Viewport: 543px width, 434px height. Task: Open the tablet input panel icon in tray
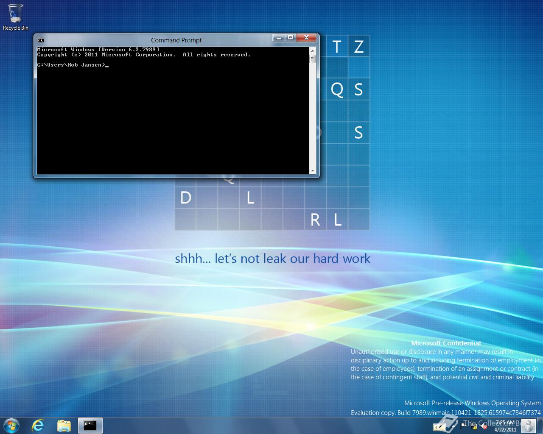click(439, 427)
